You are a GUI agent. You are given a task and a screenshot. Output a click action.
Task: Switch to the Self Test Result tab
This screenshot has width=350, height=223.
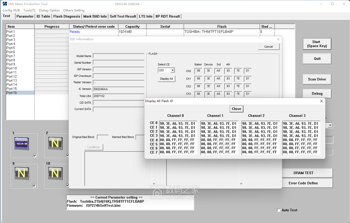pyautogui.click(x=123, y=16)
